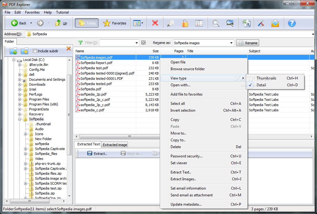Select the checked Detail view option
Viewport: 317px width, 214px height.
[275, 85]
